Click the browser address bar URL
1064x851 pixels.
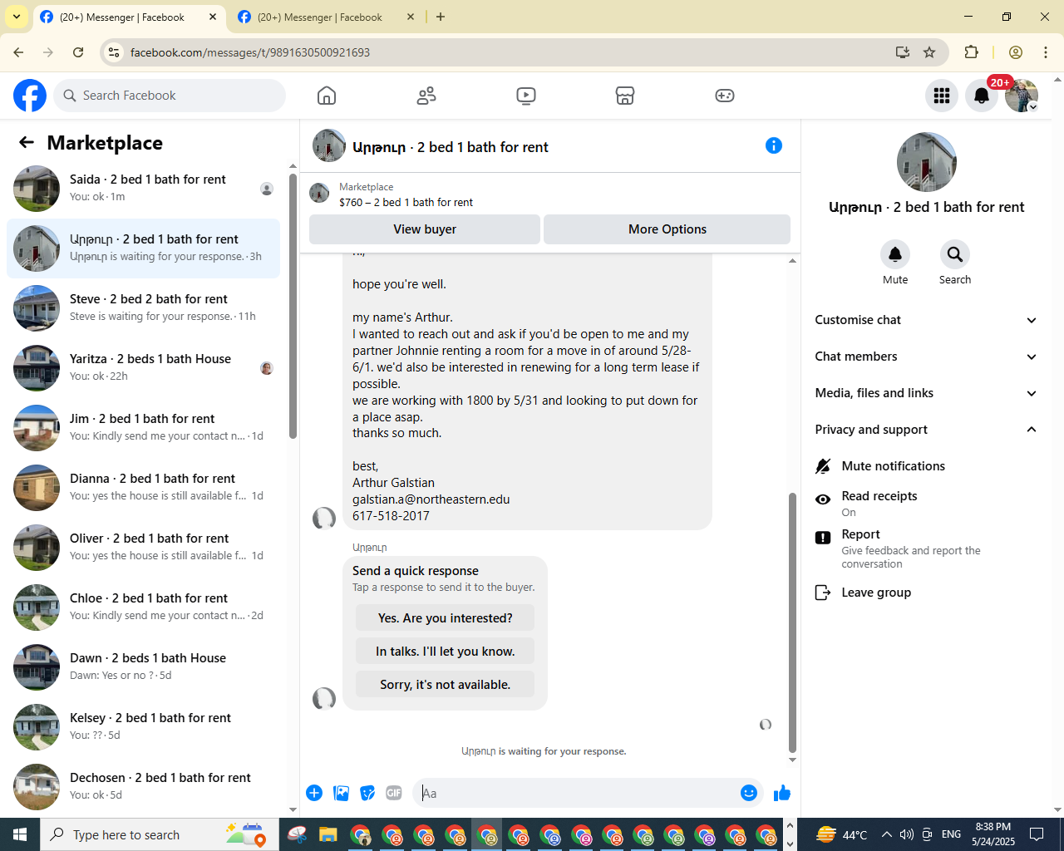point(250,52)
